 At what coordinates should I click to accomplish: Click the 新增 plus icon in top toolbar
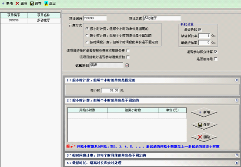point(3,3)
